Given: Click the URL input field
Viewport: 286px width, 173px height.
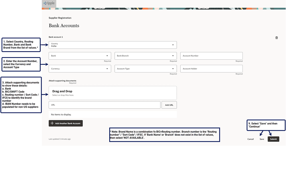Looking at the screenshot, I should [x=104, y=105].
